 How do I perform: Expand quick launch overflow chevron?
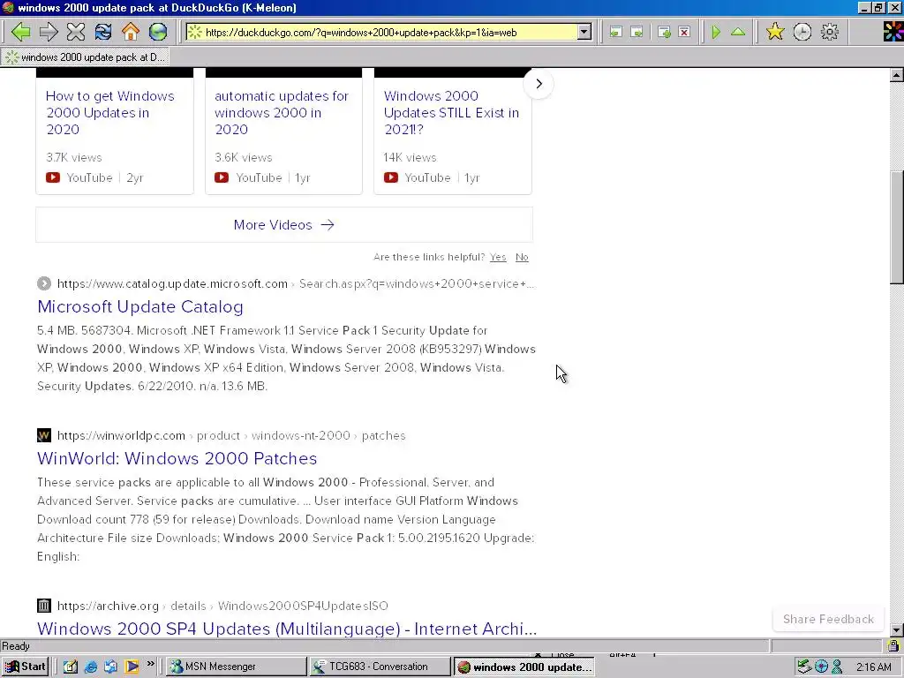tap(150, 664)
